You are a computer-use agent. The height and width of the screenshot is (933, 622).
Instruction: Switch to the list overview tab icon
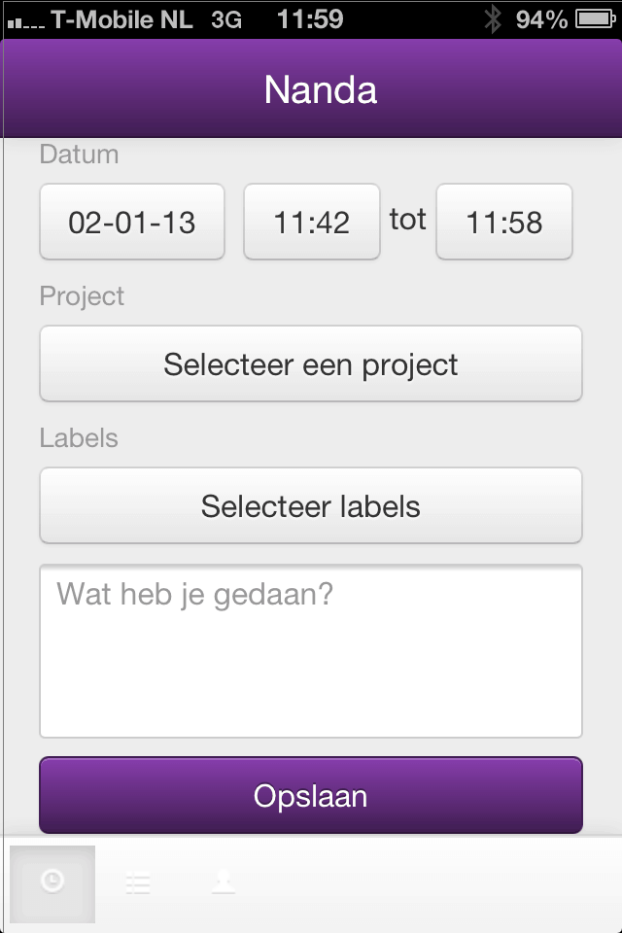(x=138, y=883)
